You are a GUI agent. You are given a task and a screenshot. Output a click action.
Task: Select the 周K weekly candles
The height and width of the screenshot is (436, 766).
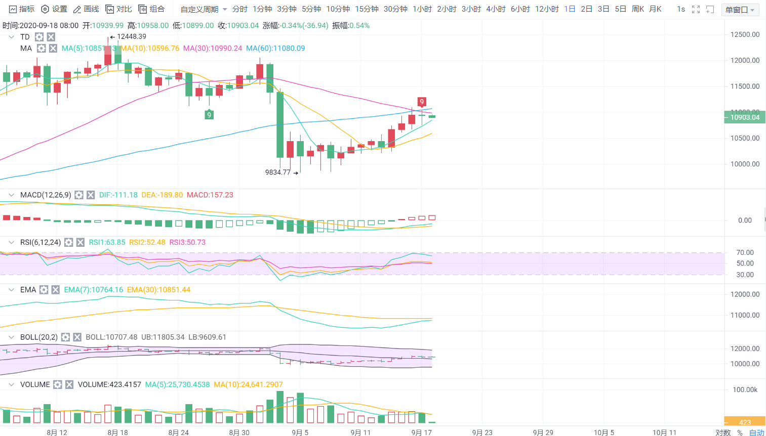point(638,9)
